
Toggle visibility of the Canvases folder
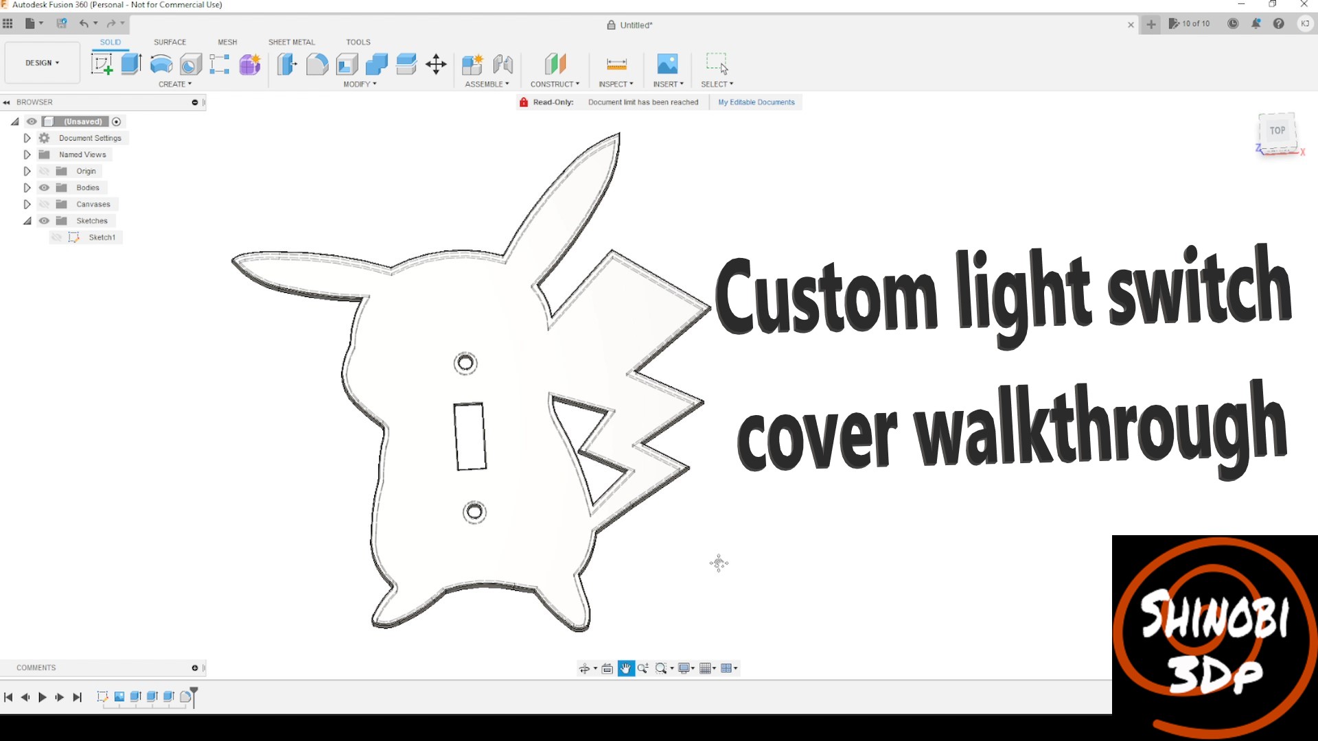point(44,204)
